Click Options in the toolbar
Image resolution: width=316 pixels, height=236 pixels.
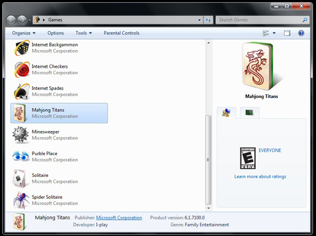[56, 33]
